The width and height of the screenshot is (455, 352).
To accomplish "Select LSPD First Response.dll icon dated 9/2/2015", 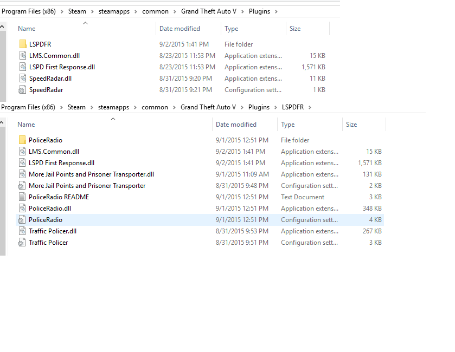I will pyautogui.click(x=22, y=163).
